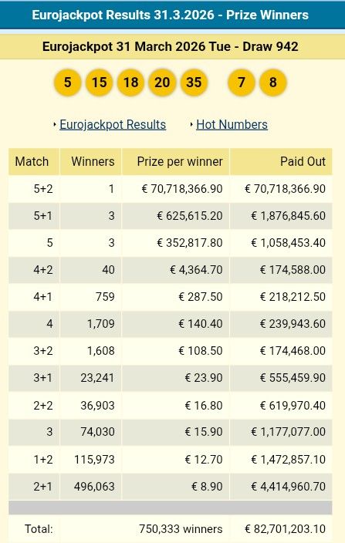345x543 pixels.
Task: Click the Match column header
Action: 34,161
